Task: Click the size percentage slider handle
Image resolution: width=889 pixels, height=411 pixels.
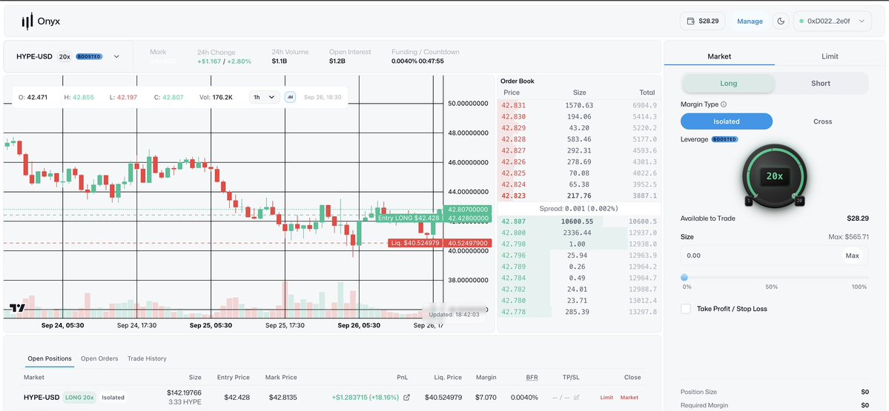Action: (x=684, y=278)
